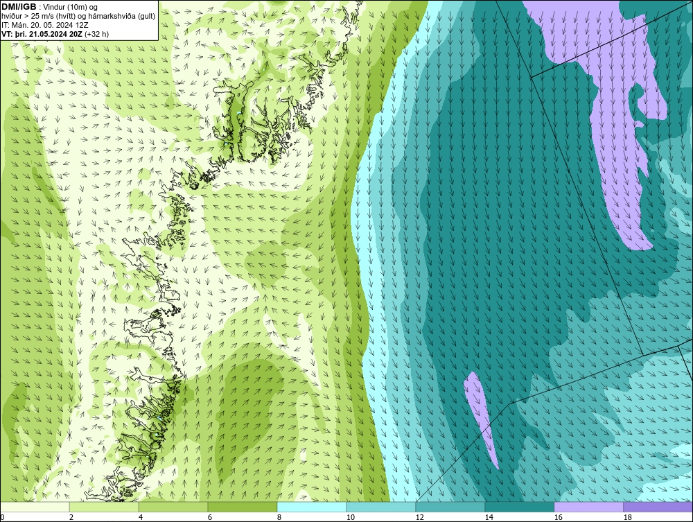Click the 'DMI/IGB' title text
Screen dimensions: 693x522
coord(19,7)
